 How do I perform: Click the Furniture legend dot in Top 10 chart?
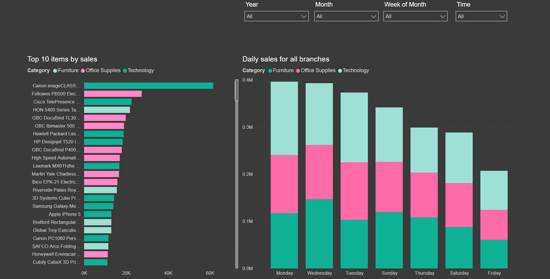click(55, 71)
